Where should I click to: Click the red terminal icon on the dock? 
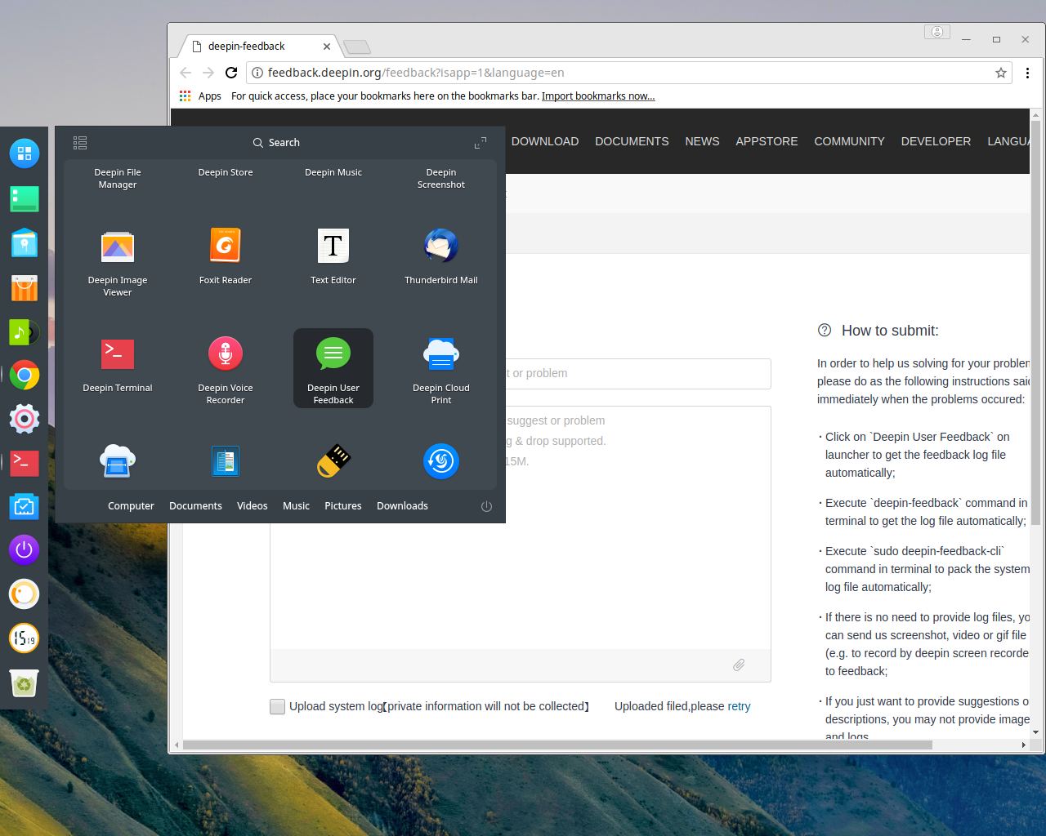click(25, 463)
